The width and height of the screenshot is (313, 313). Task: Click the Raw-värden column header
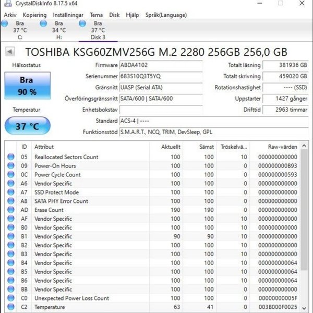click(x=275, y=147)
